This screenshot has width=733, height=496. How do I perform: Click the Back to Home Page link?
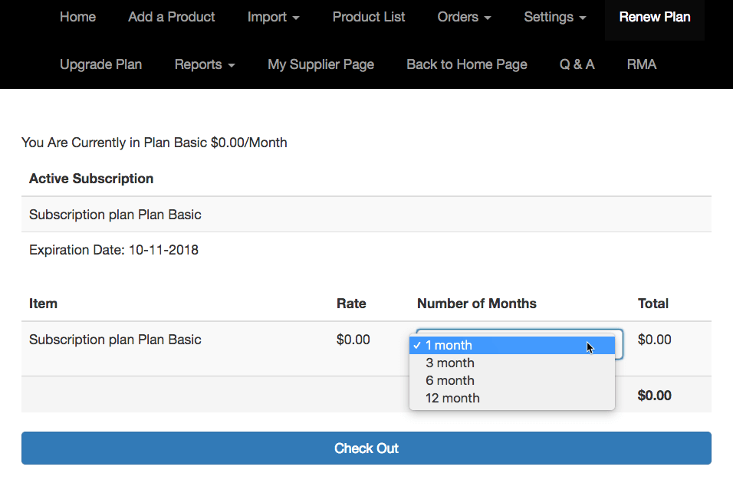(x=466, y=64)
